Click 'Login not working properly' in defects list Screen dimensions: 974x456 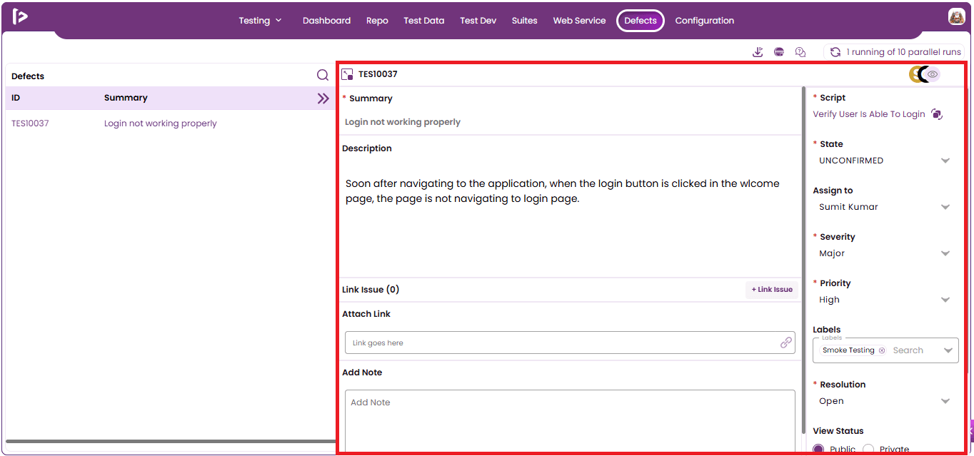coord(161,123)
